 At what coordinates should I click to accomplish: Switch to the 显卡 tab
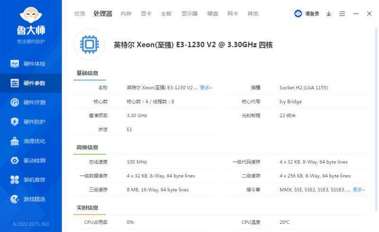click(x=146, y=14)
